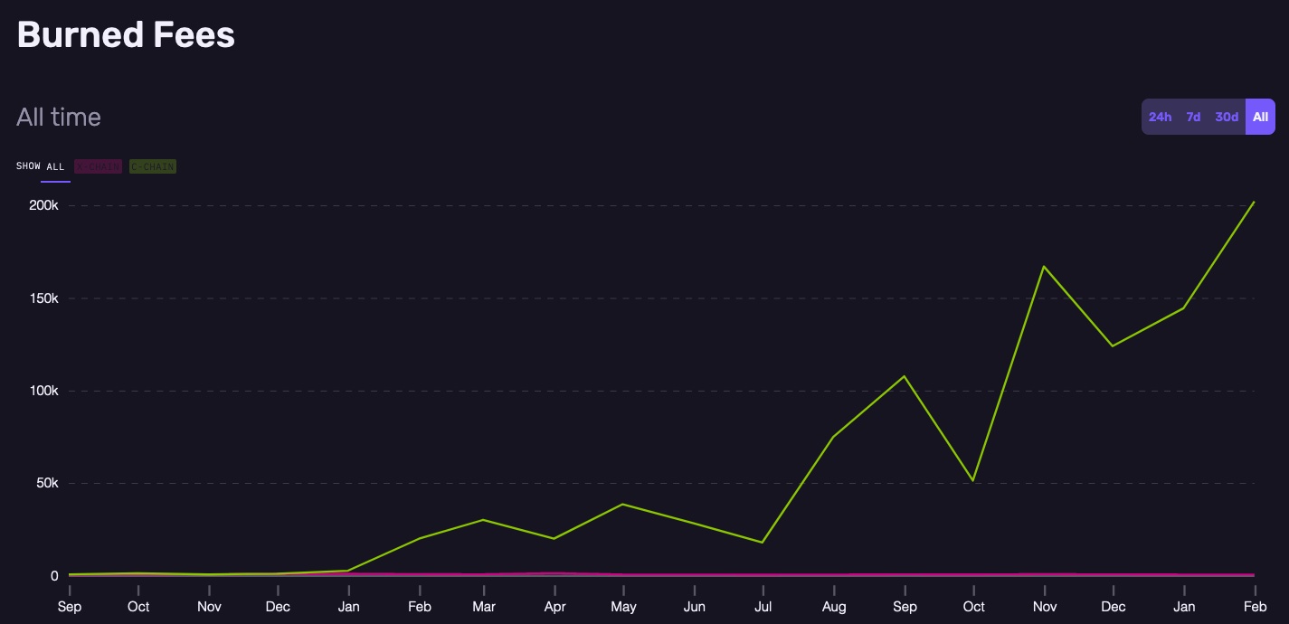Click the Burned Fees heading
Viewport: 1289px width, 624px height.
[x=126, y=35]
